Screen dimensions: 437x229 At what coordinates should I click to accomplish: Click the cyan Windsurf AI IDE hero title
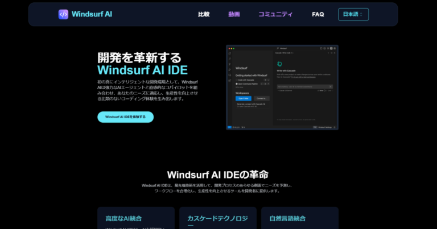tap(142, 70)
